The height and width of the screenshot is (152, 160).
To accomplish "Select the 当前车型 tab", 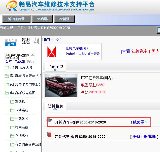I will point(55,67).
